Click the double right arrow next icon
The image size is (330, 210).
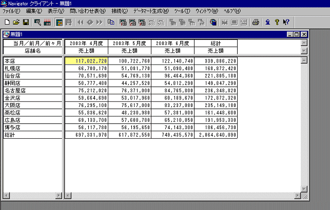pos(100,22)
